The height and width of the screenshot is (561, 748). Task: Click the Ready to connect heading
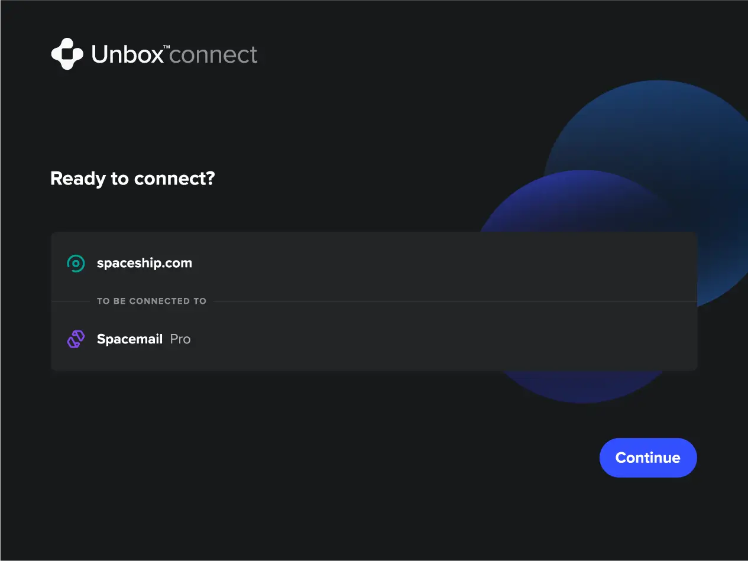132,179
